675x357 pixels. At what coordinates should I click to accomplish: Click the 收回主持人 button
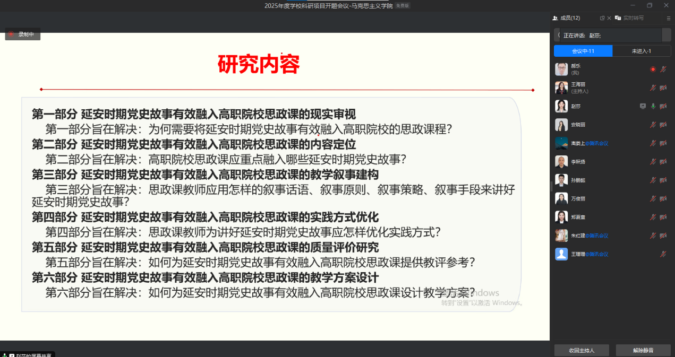click(x=582, y=350)
